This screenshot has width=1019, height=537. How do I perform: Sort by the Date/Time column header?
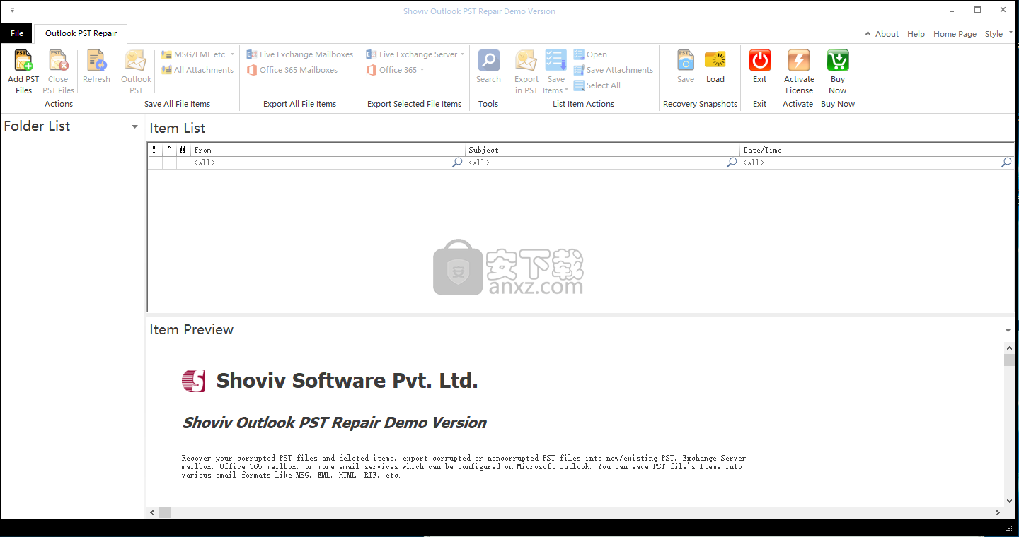(x=877, y=150)
